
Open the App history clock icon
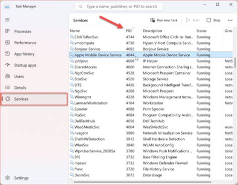point(8,54)
